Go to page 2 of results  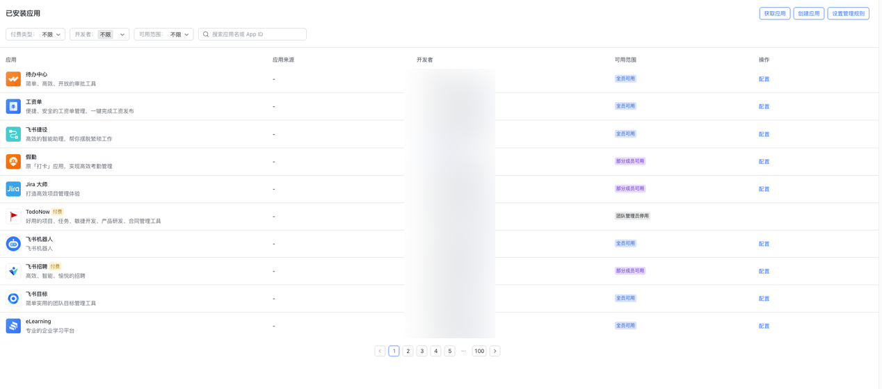pyautogui.click(x=408, y=351)
